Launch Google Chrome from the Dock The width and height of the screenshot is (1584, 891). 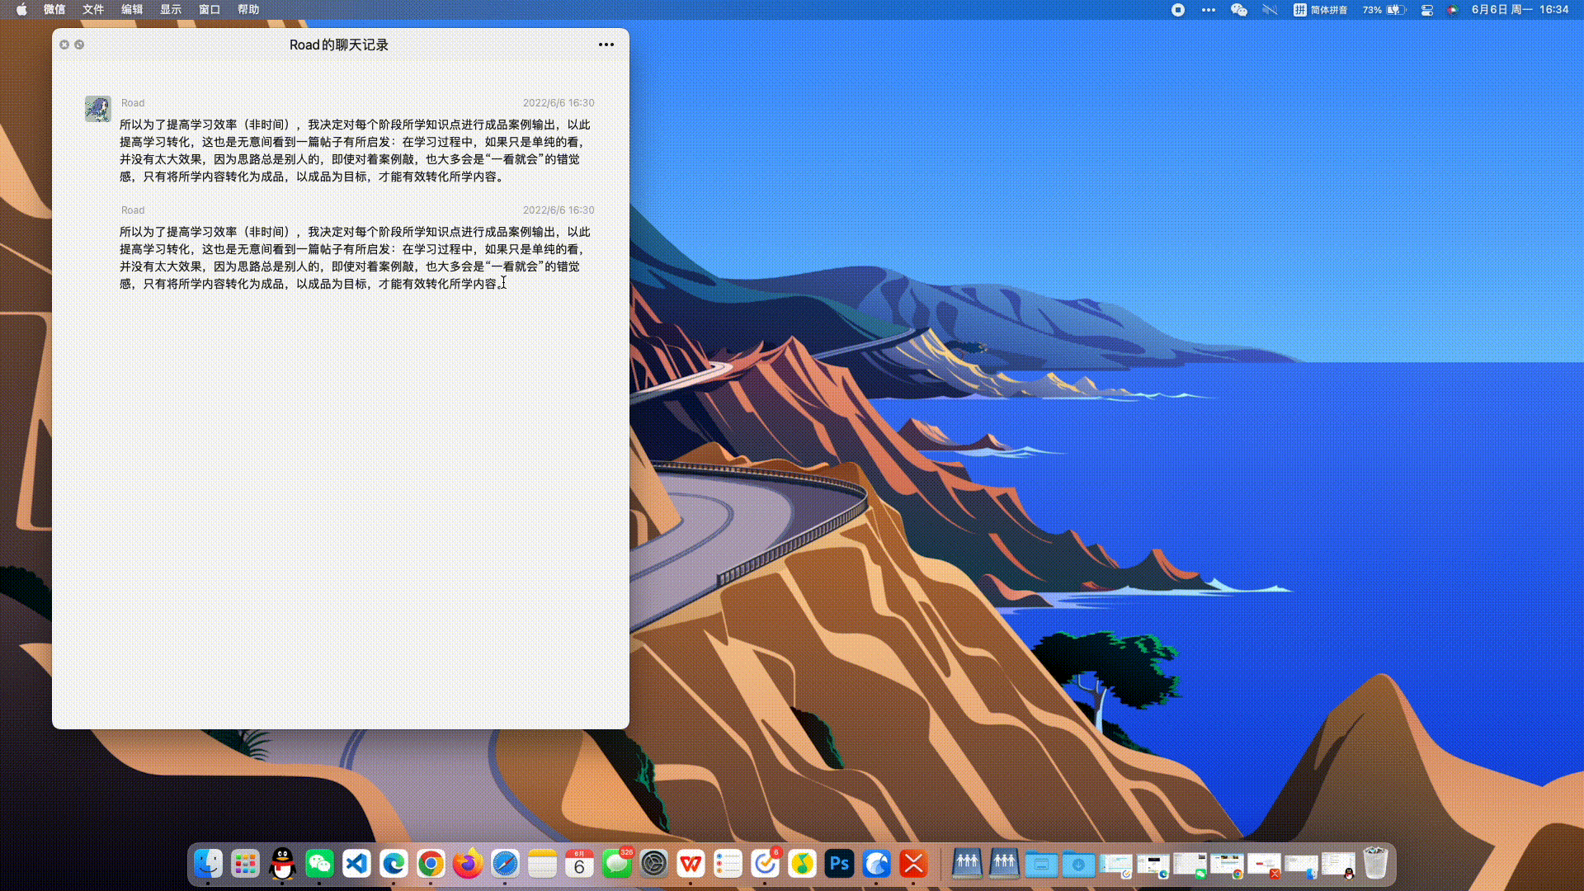point(430,863)
